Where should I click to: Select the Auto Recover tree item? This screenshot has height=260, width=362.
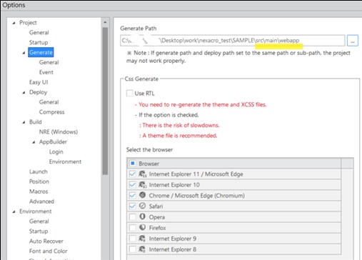[x=46, y=241]
